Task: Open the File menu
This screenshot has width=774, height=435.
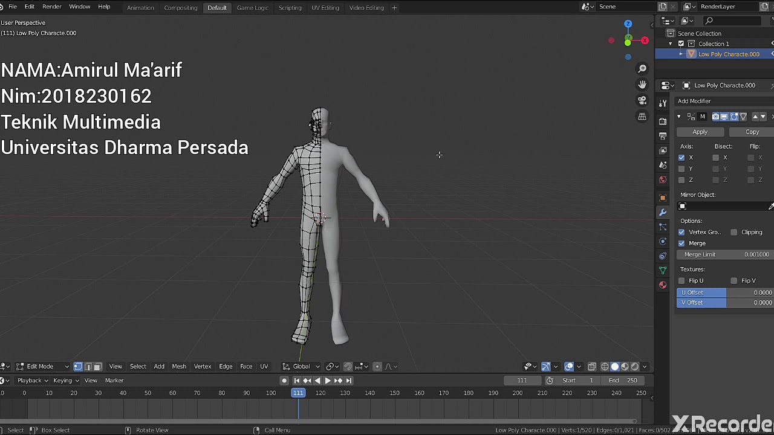Action: pos(12,7)
